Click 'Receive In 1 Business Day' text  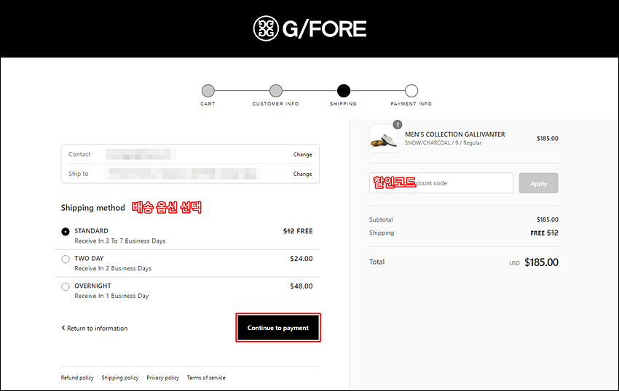(x=111, y=296)
